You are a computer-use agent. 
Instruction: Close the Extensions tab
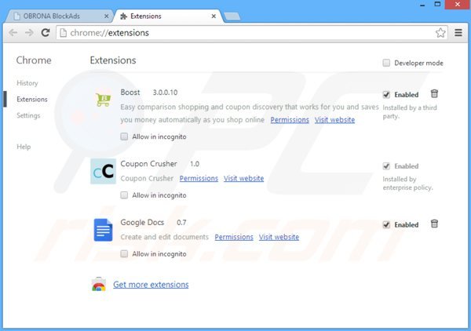[x=214, y=16]
